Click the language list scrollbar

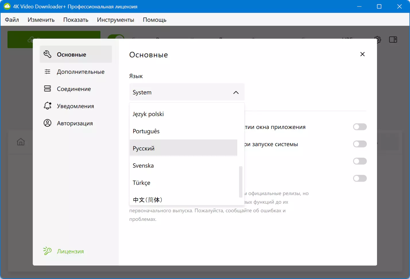240,182
